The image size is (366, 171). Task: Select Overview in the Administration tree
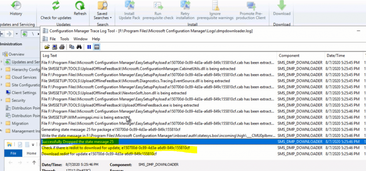tap(16, 54)
